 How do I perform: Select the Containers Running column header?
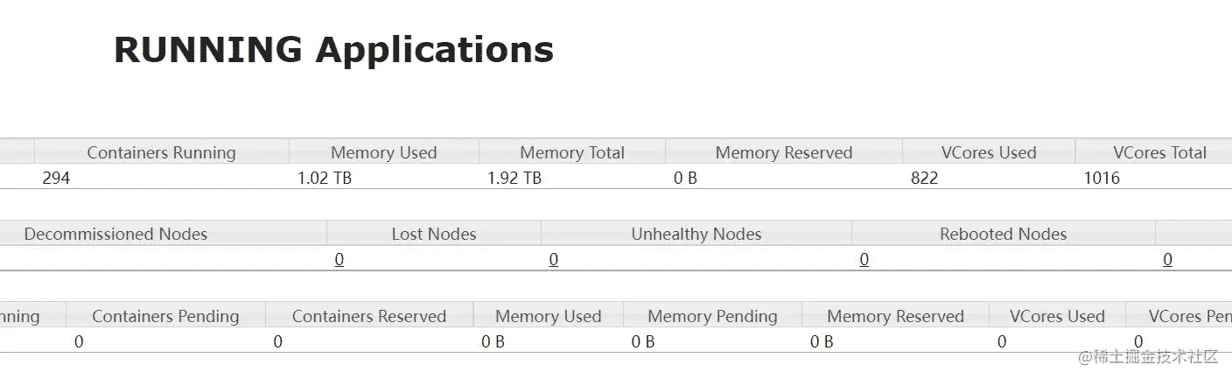click(161, 152)
